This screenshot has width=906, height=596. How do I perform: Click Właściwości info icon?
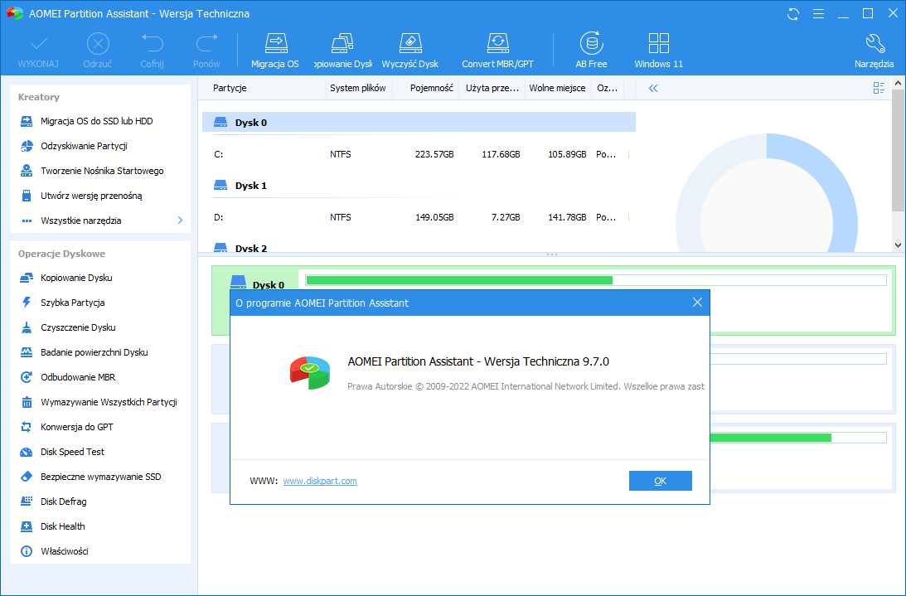(x=27, y=551)
